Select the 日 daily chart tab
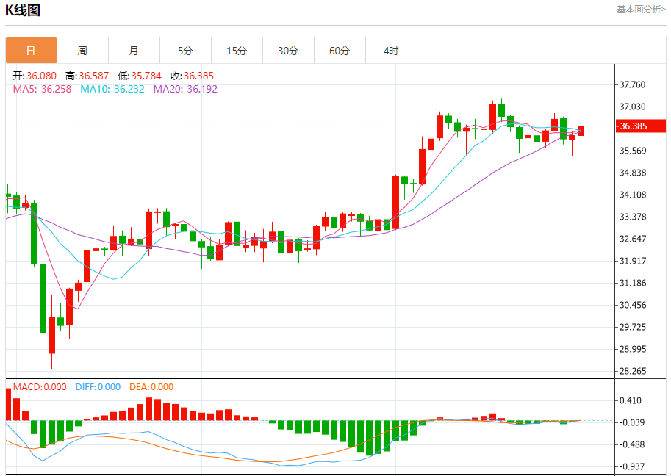The image size is (671, 476). click(x=31, y=51)
